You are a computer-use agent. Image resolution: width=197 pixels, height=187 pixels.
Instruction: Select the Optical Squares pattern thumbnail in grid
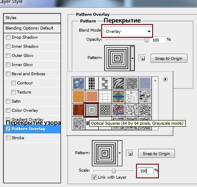point(91,110)
